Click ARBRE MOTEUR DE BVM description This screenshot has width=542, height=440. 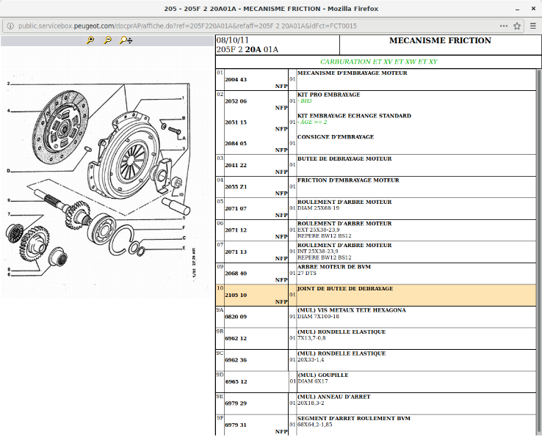(334, 267)
